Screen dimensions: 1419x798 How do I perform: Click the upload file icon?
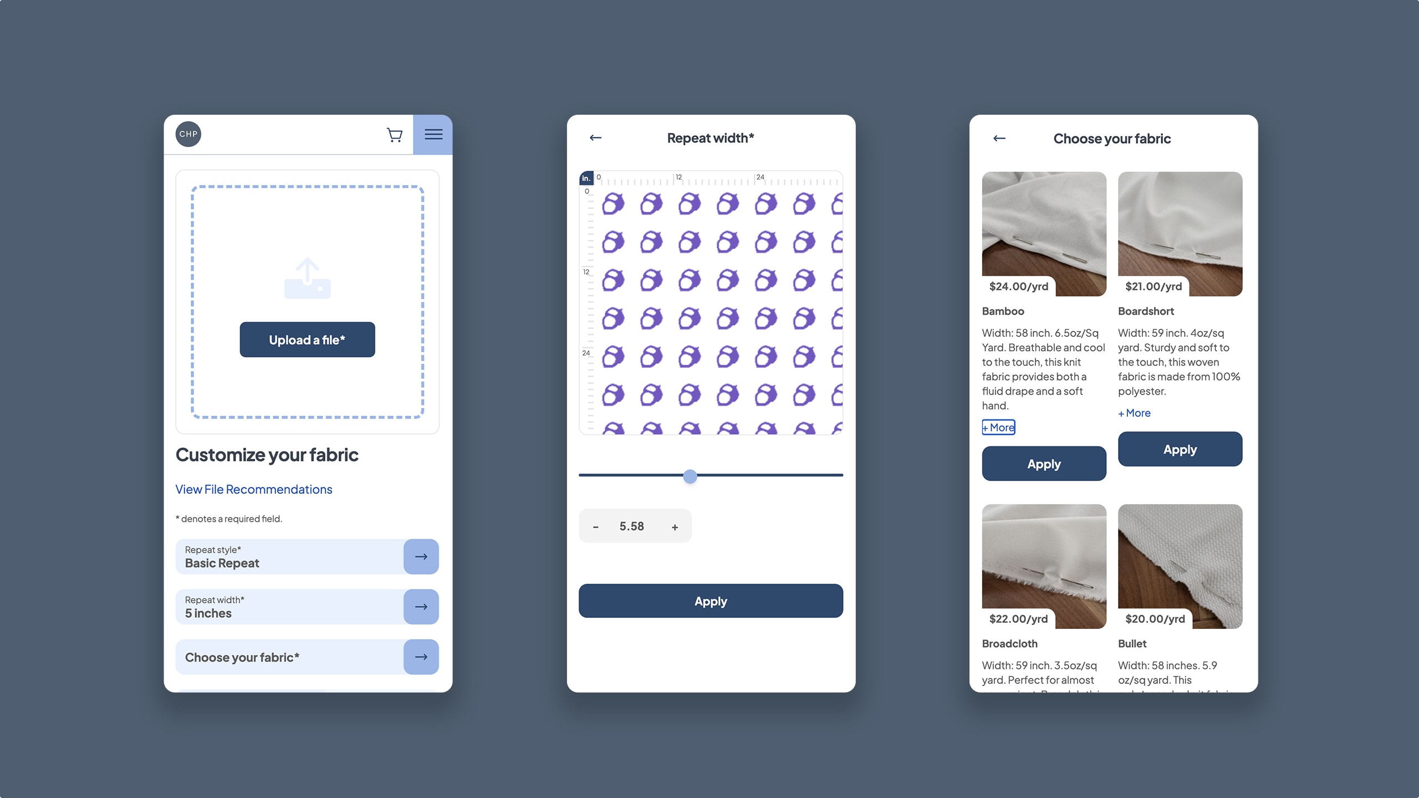pyautogui.click(x=307, y=278)
